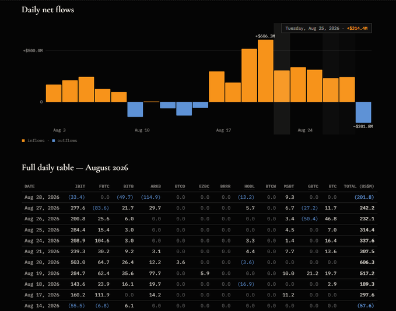Click the 'Daily net flows' heading
The image size is (396, 311).
click(48, 9)
